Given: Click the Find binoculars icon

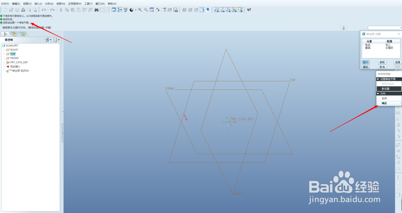Looking at the screenshot, I should 96,10.
